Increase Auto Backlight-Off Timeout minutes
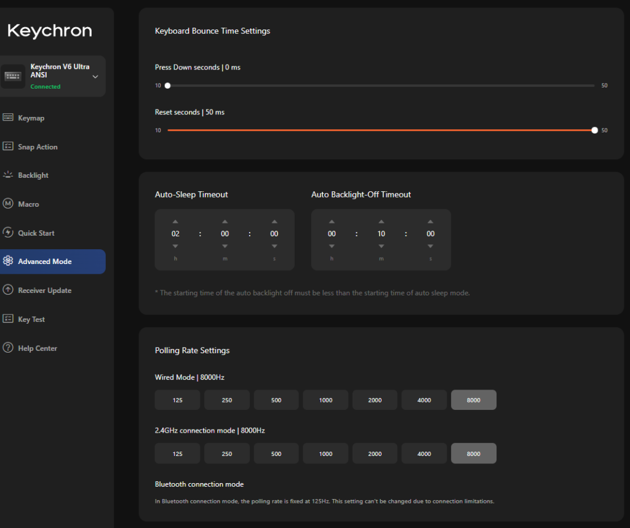The image size is (630, 528). tap(381, 222)
